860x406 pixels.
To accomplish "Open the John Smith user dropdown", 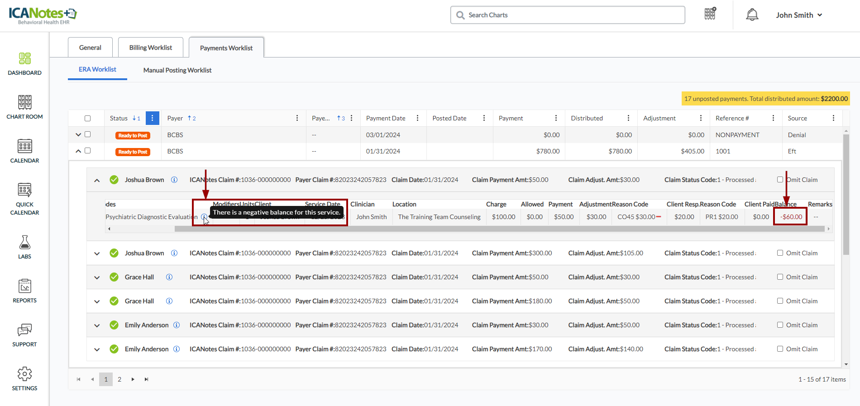I will coord(799,15).
